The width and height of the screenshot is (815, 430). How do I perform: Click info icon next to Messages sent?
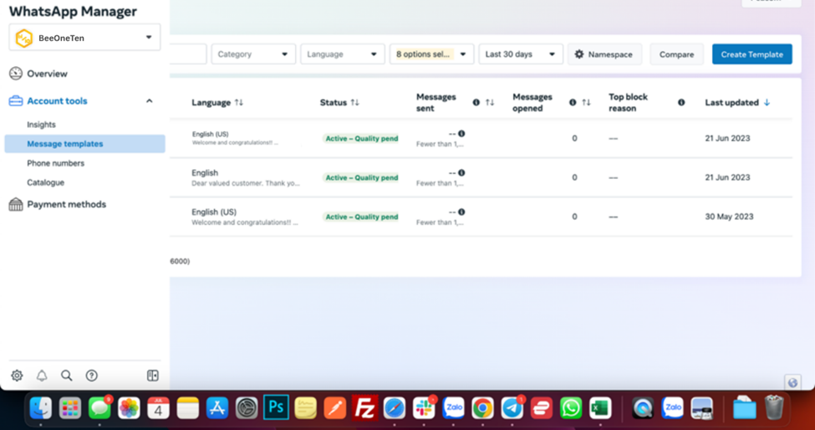tap(476, 103)
